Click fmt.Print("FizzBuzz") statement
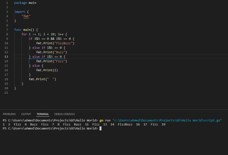The height and width of the screenshot is (155, 228). pyautogui.click(x=55, y=43)
